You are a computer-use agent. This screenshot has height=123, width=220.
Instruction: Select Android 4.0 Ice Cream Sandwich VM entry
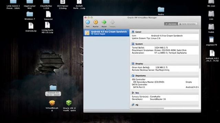[x=106, y=33]
